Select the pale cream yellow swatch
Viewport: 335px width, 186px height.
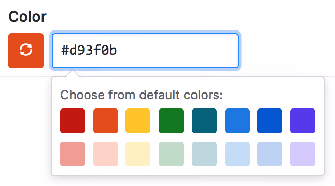pyautogui.click(x=138, y=154)
